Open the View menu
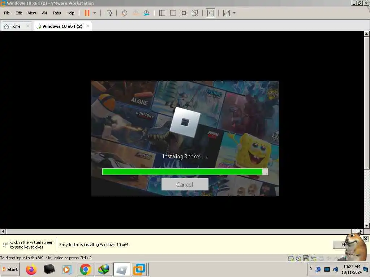This screenshot has width=370, height=277. pos(32,13)
